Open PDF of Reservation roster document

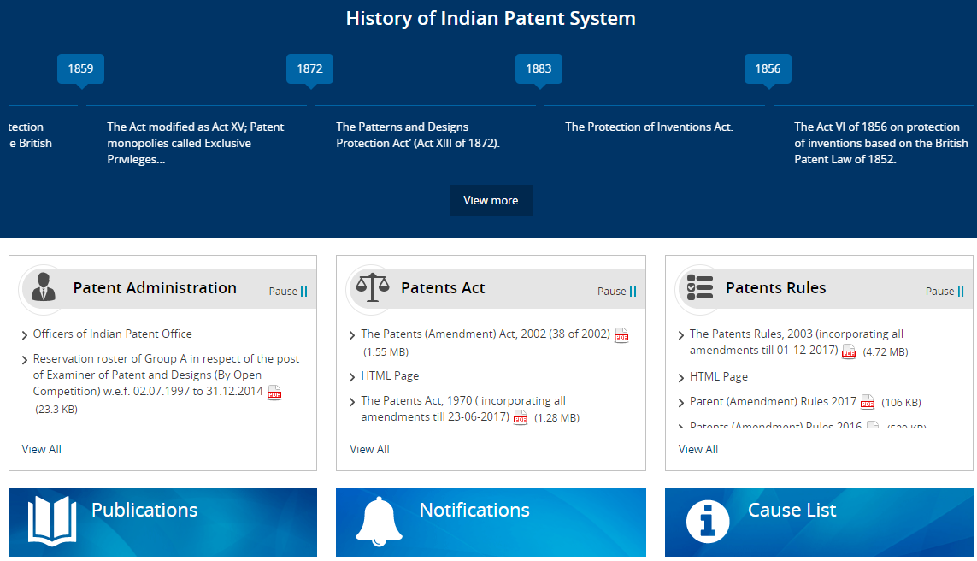274,393
